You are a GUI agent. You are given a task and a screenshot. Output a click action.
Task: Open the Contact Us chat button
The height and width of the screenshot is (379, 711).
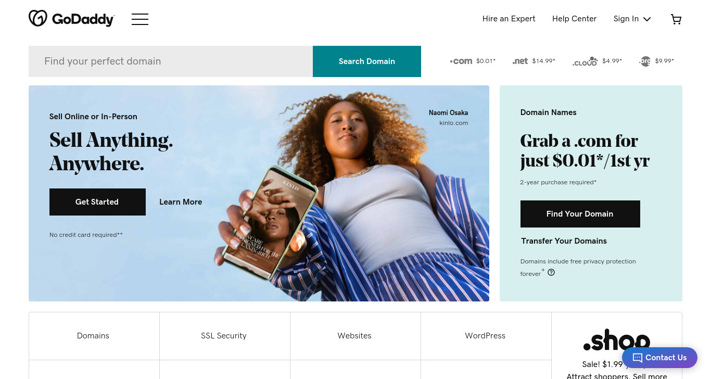(x=659, y=358)
